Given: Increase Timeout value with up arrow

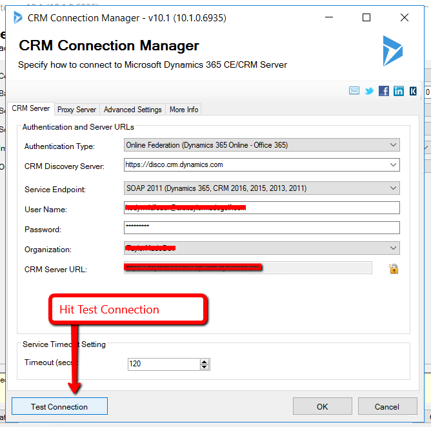Looking at the screenshot, I should tap(205, 361).
